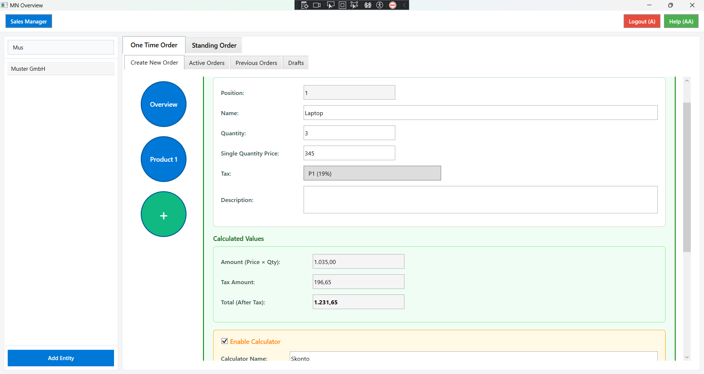
Task: Uncheck the Enable Calculator checkbox
Action: [224, 341]
